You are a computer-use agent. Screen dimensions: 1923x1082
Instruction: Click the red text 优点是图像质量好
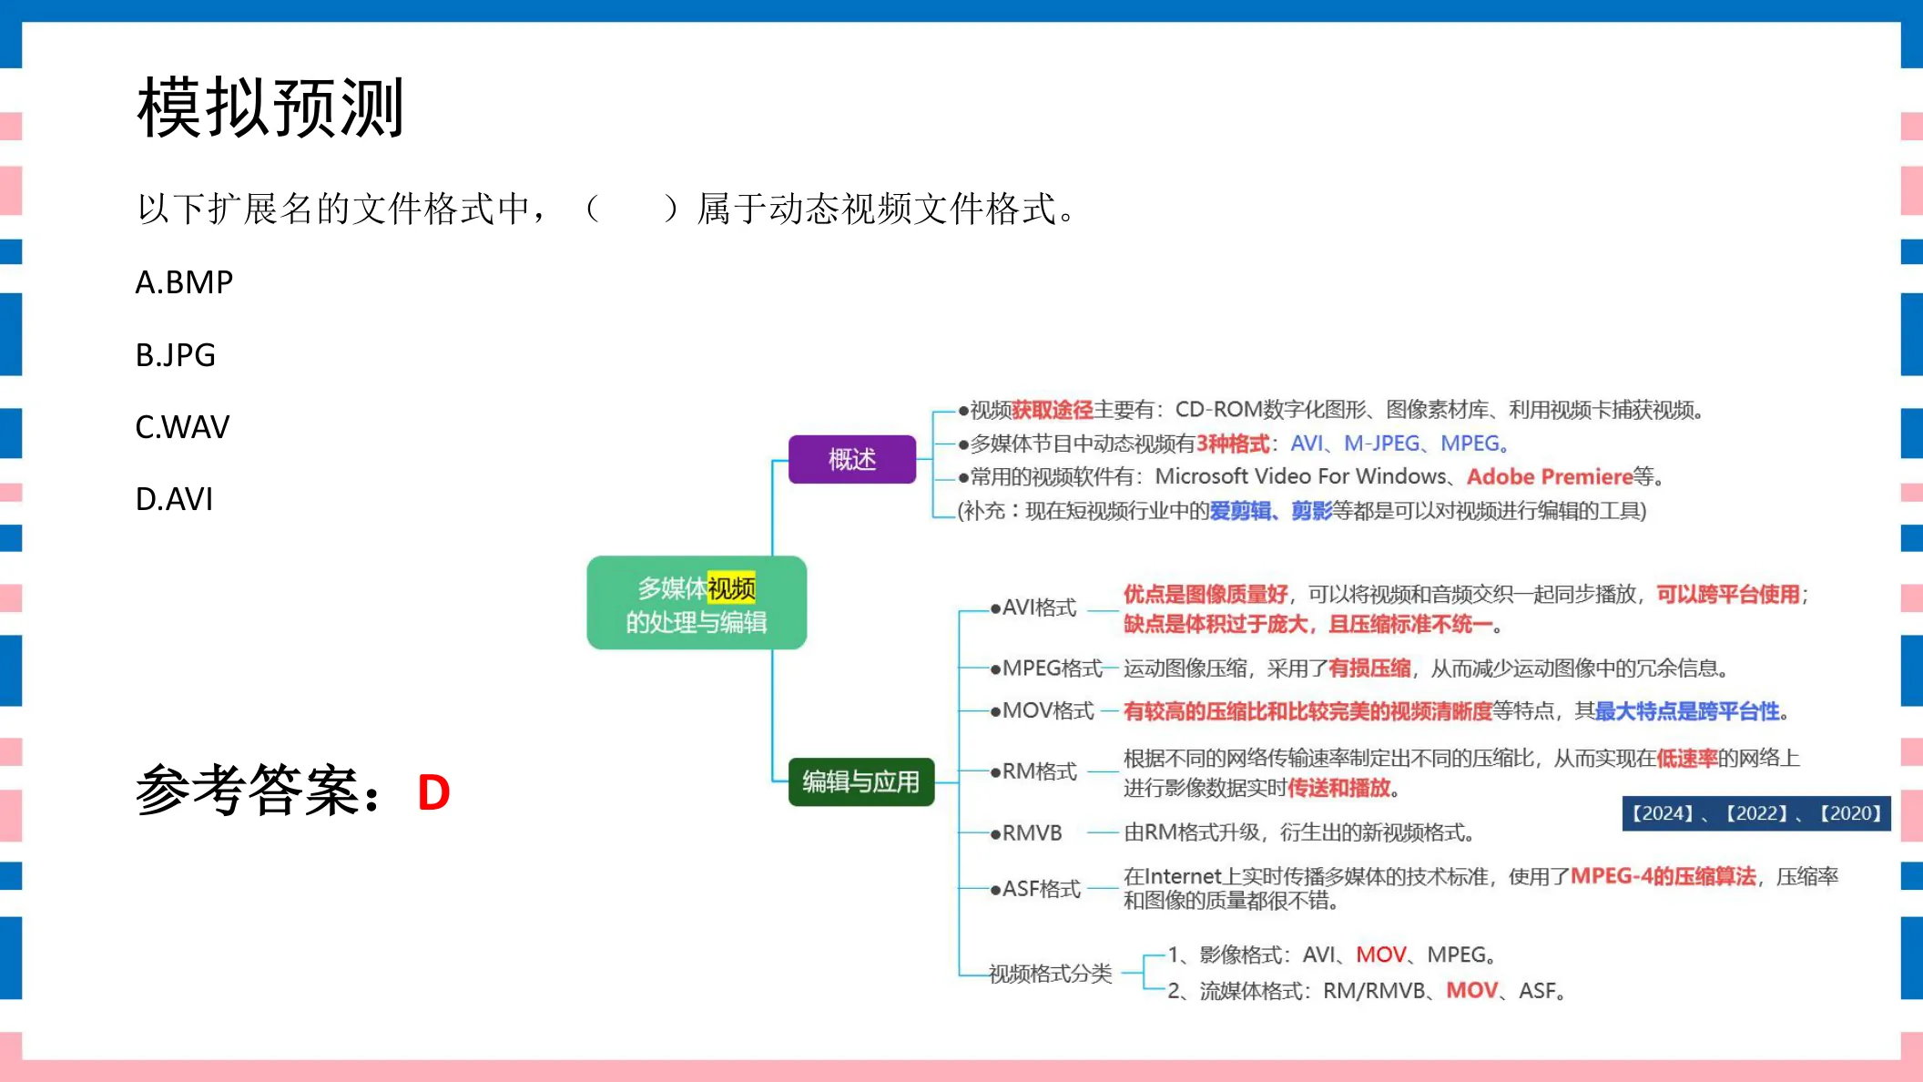click(x=1206, y=595)
